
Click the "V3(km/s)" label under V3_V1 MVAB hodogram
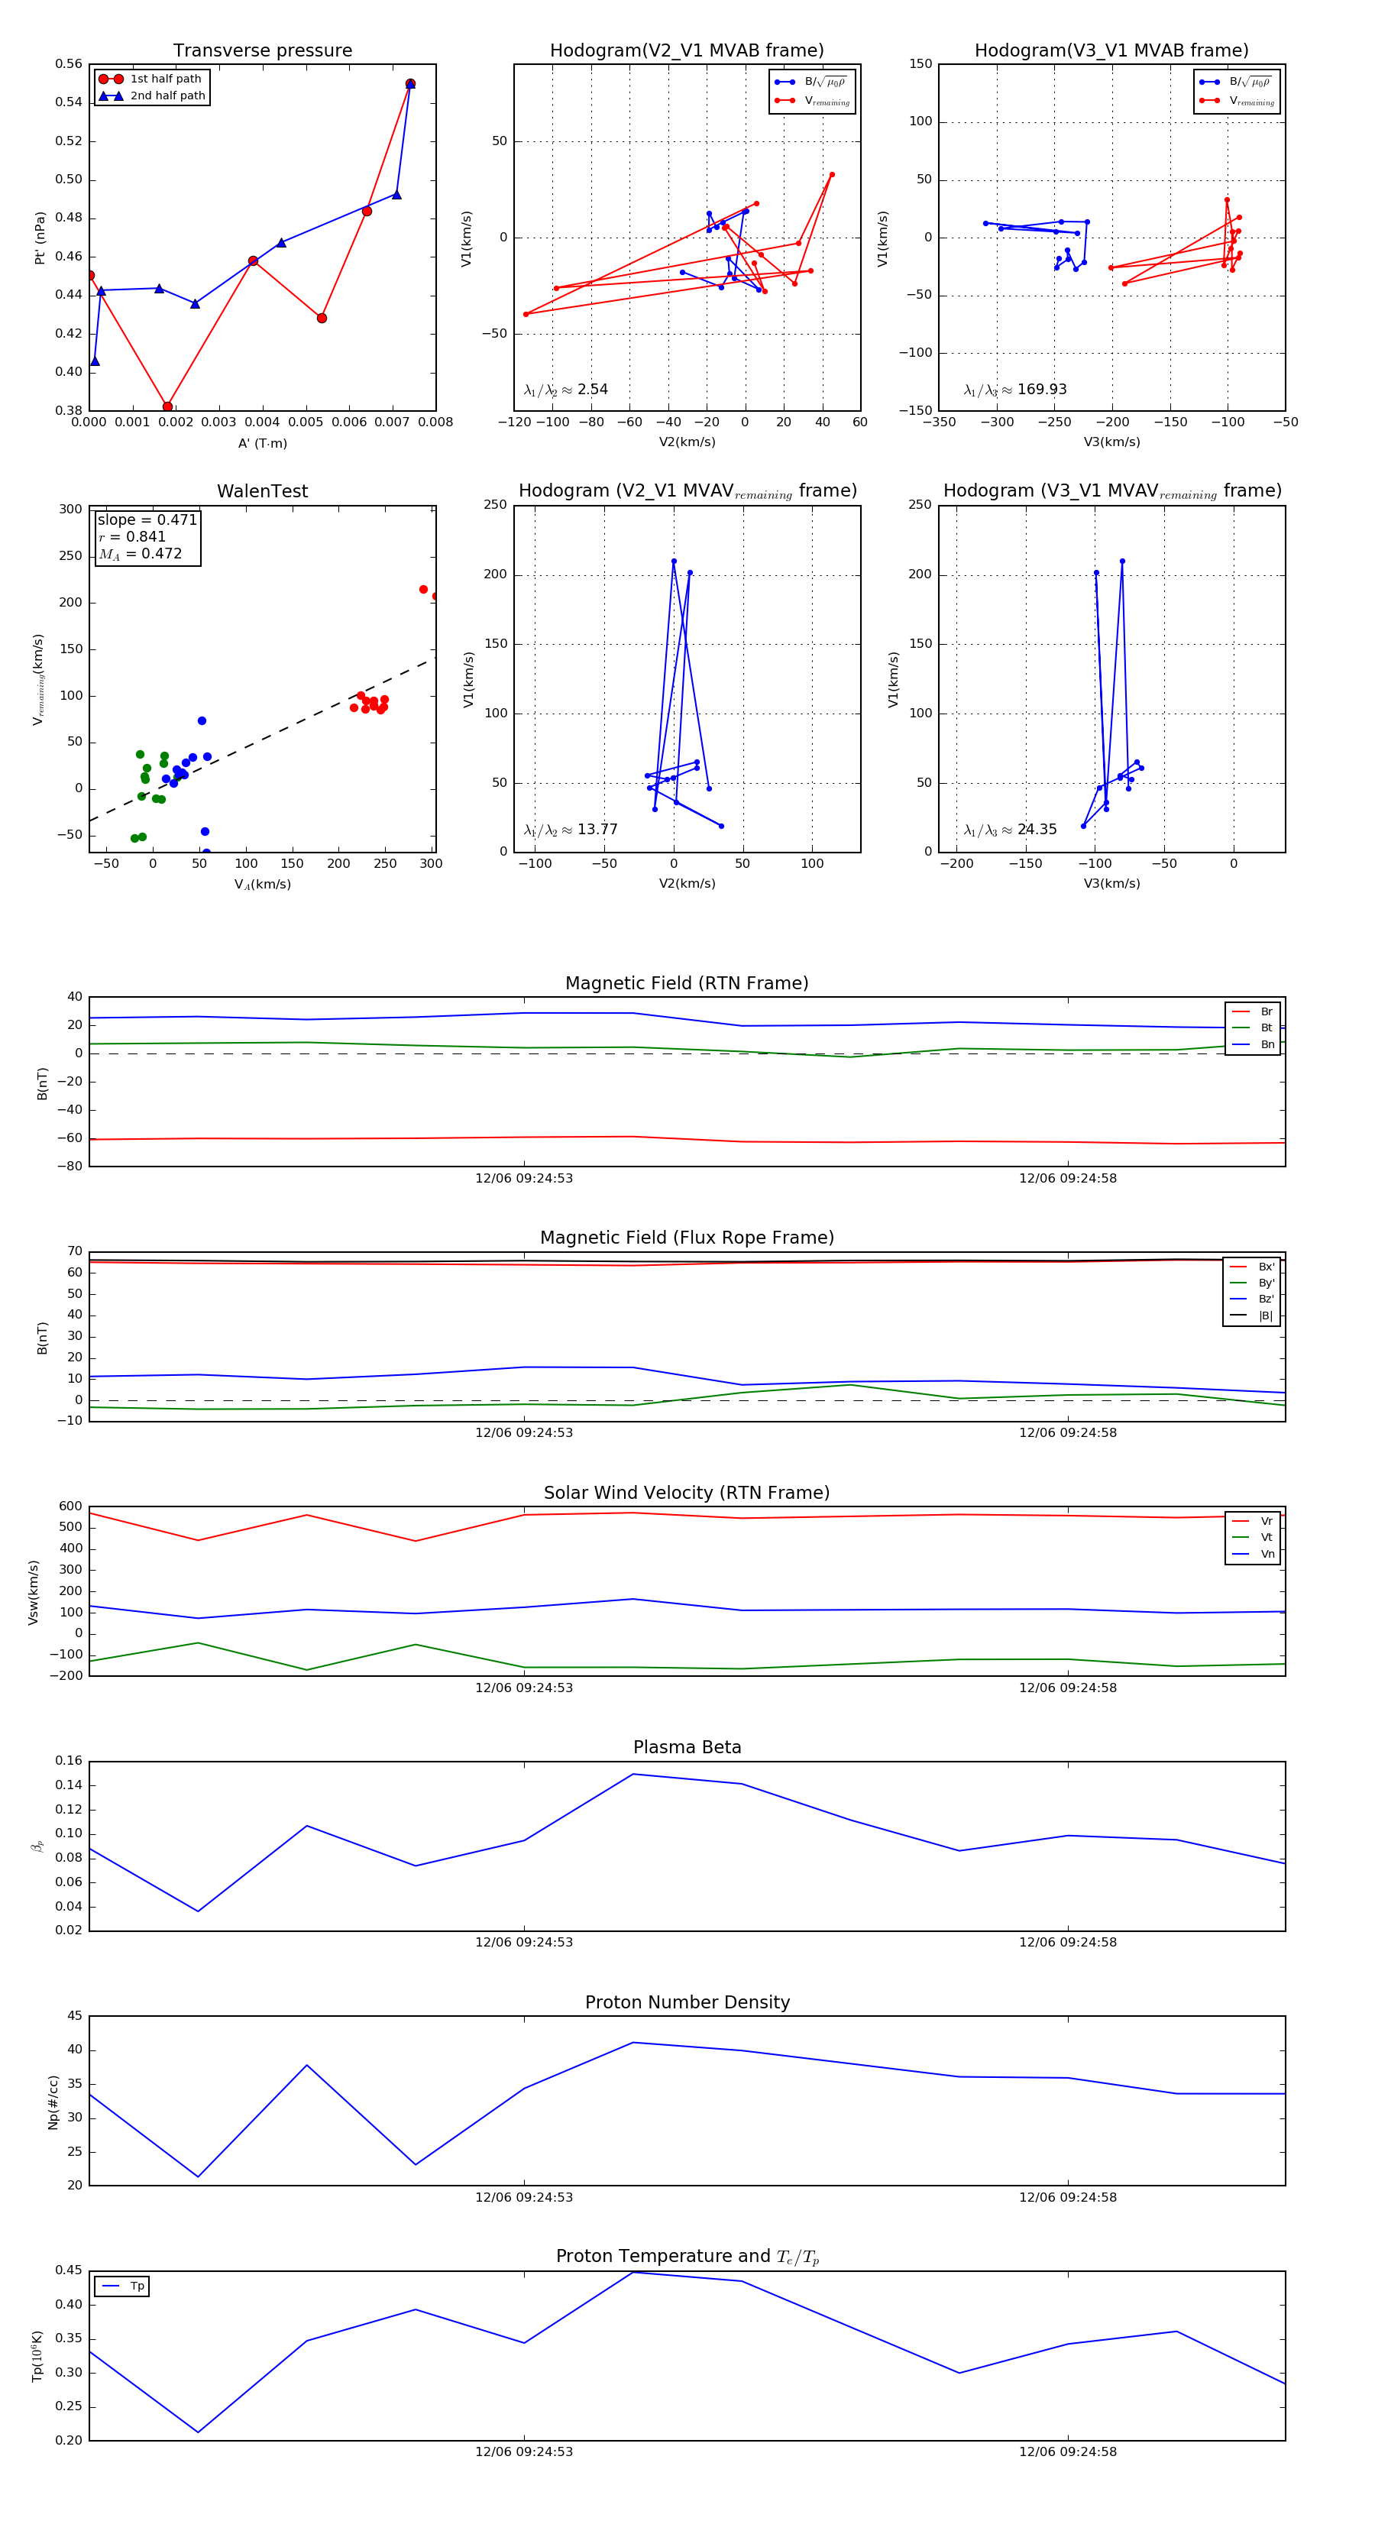point(1111,442)
